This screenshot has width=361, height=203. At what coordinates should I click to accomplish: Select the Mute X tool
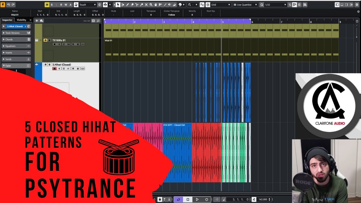[x=146, y=5]
